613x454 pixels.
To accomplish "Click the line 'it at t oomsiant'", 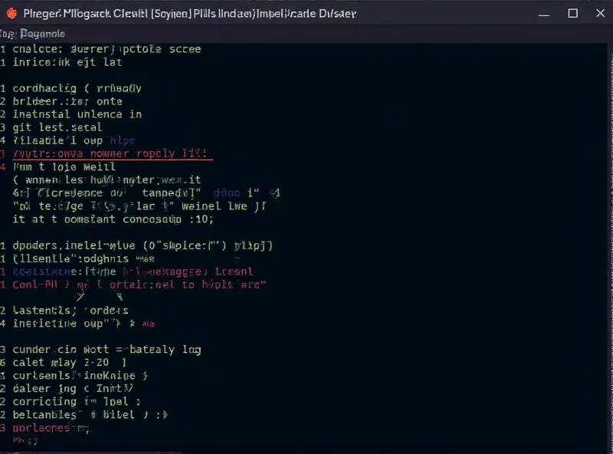I will point(113,219).
